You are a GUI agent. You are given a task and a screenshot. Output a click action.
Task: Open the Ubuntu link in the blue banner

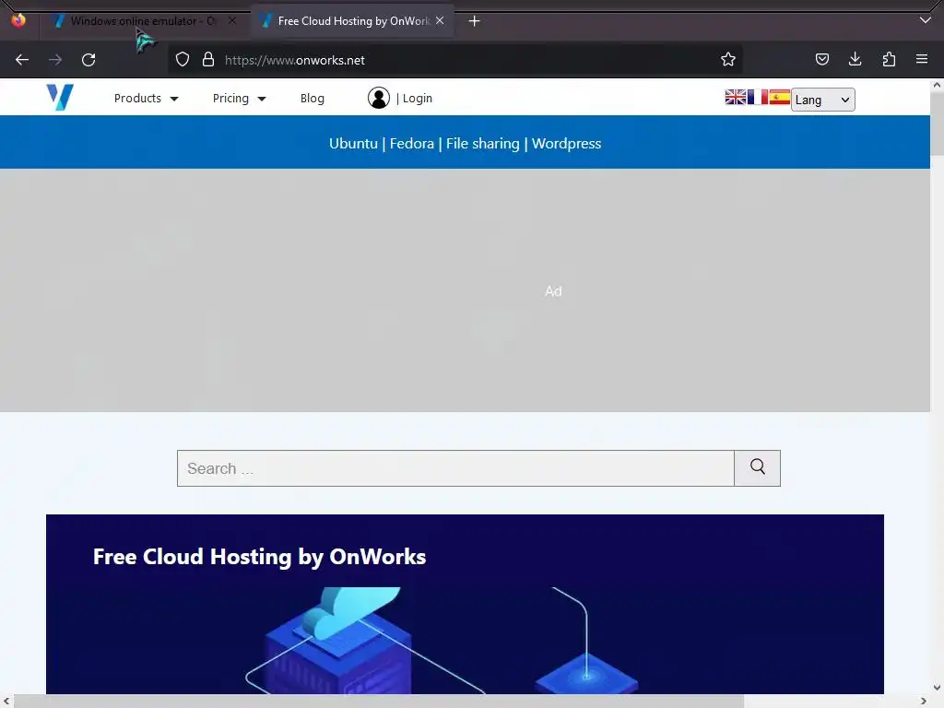(x=353, y=143)
